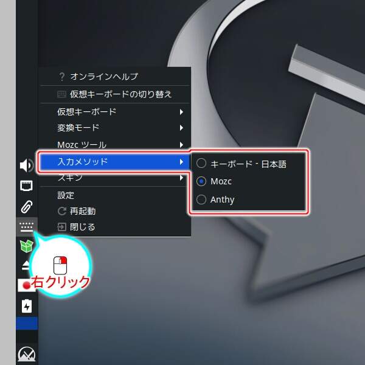The height and width of the screenshot is (365, 365).
Task: Click the network connection tray icon
Action: click(26, 186)
